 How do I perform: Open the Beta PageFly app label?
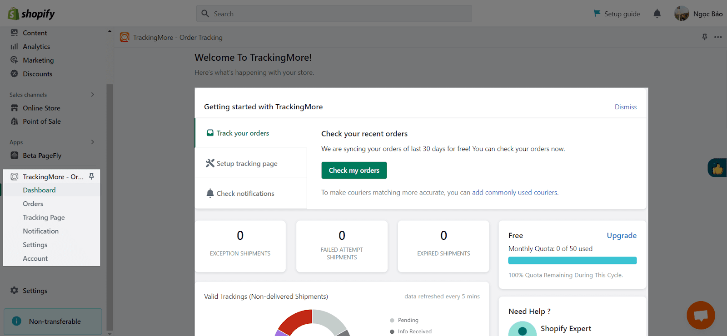click(x=42, y=156)
